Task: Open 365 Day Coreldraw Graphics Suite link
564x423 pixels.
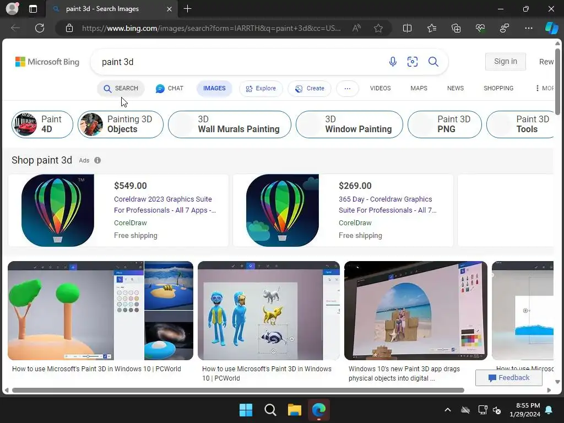Action: [x=387, y=205]
